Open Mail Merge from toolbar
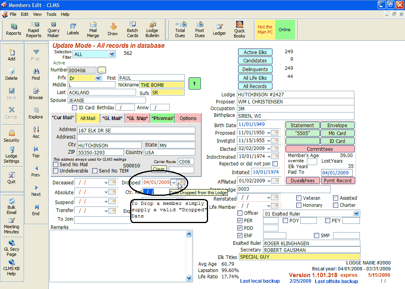Viewport: 405px width, 289px height. click(x=93, y=30)
